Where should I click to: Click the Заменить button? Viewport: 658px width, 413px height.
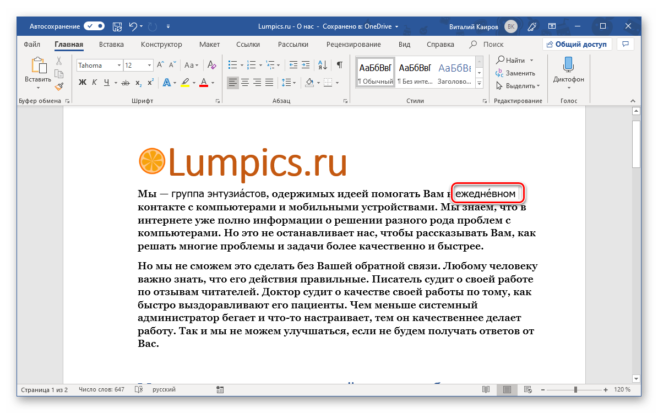520,73
